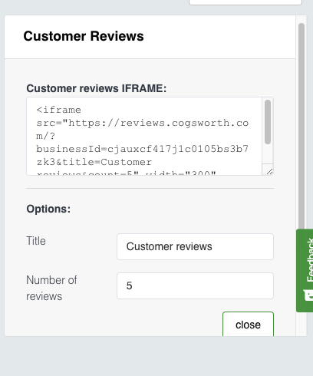Focus the Title input field
313x376 pixels.
[195, 246]
